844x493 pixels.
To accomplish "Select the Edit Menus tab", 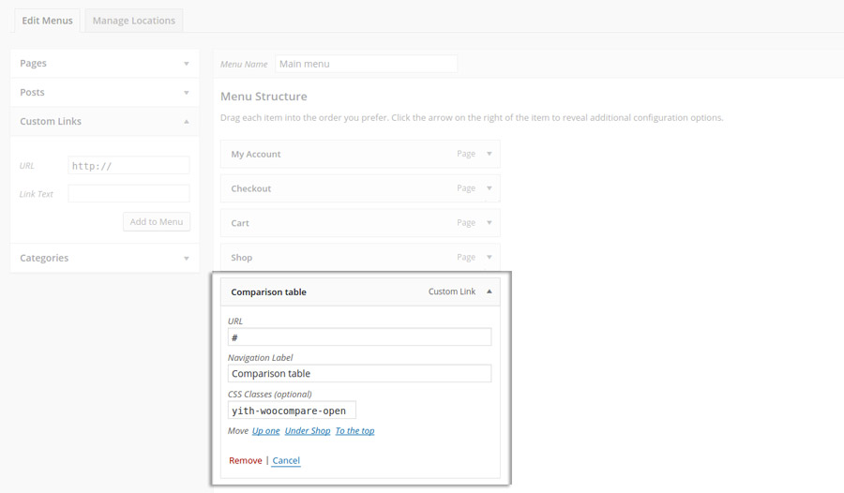I will (x=48, y=21).
